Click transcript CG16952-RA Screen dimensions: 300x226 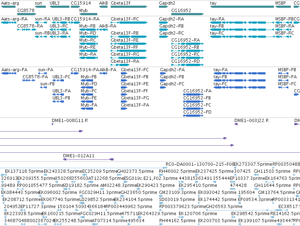pyautogui.click(x=188, y=44)
